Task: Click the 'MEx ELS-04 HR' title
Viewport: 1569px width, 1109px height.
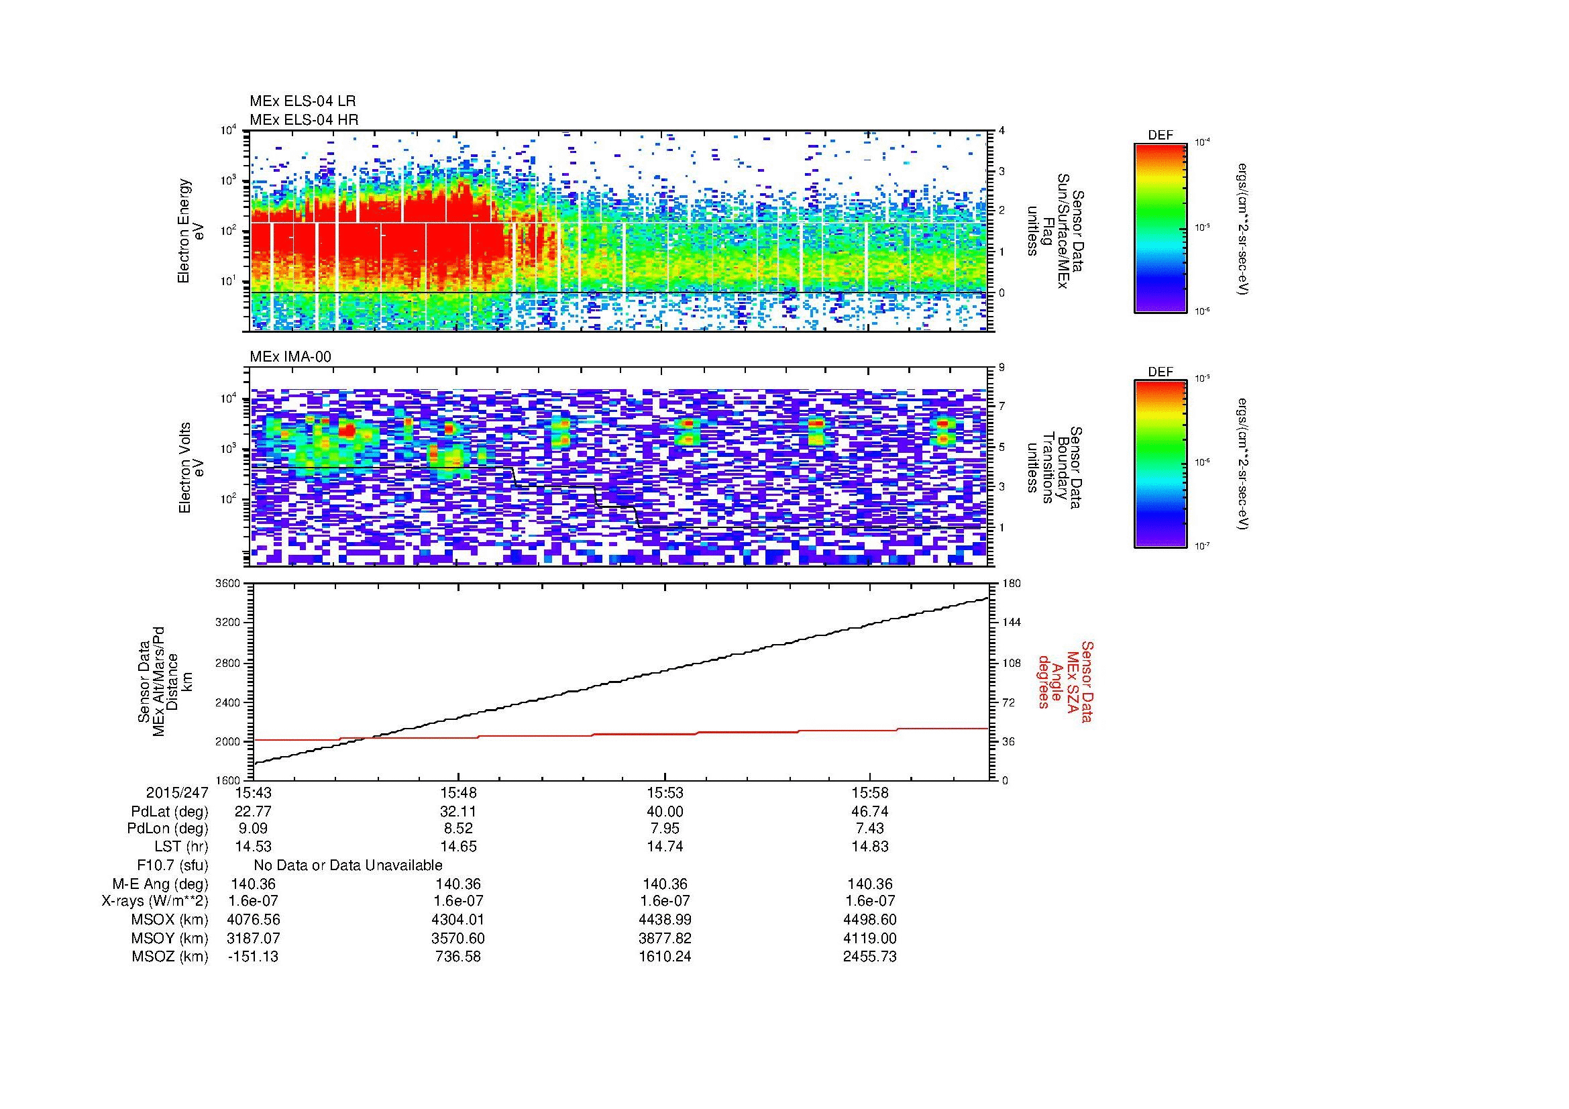Action: 304,119
